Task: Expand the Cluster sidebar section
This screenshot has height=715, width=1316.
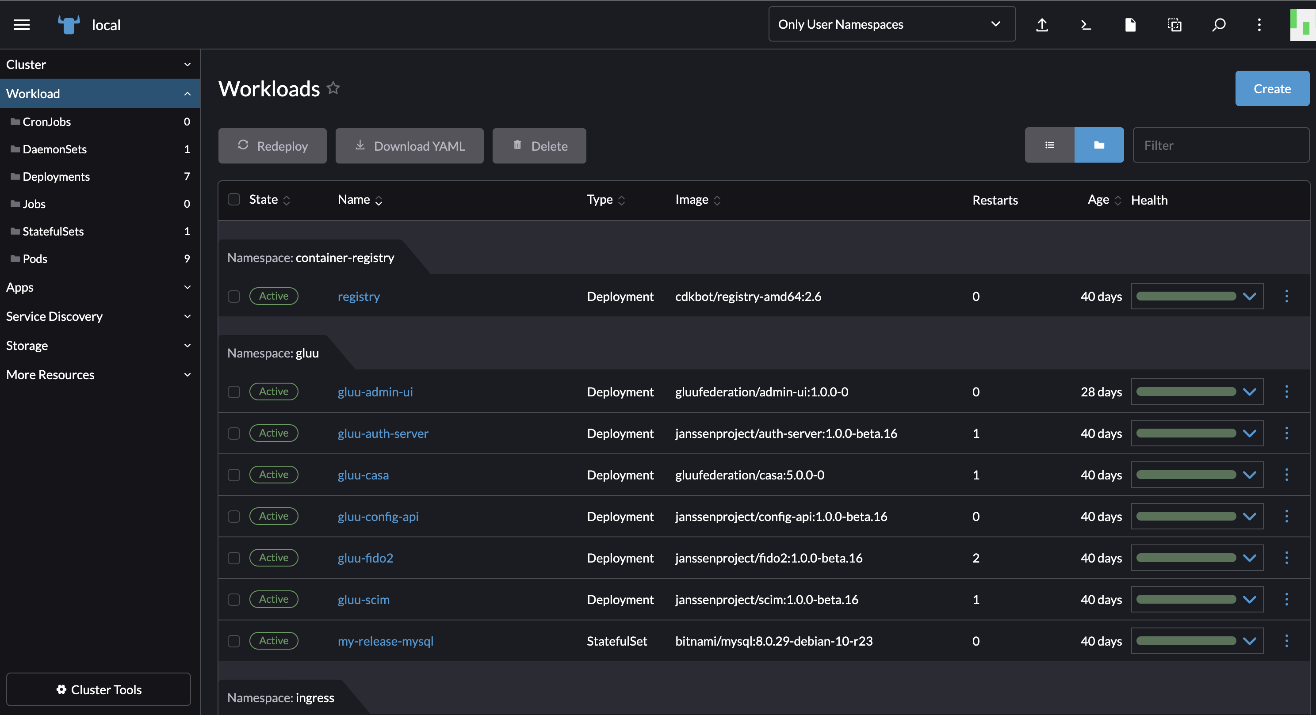Action: 99,65
